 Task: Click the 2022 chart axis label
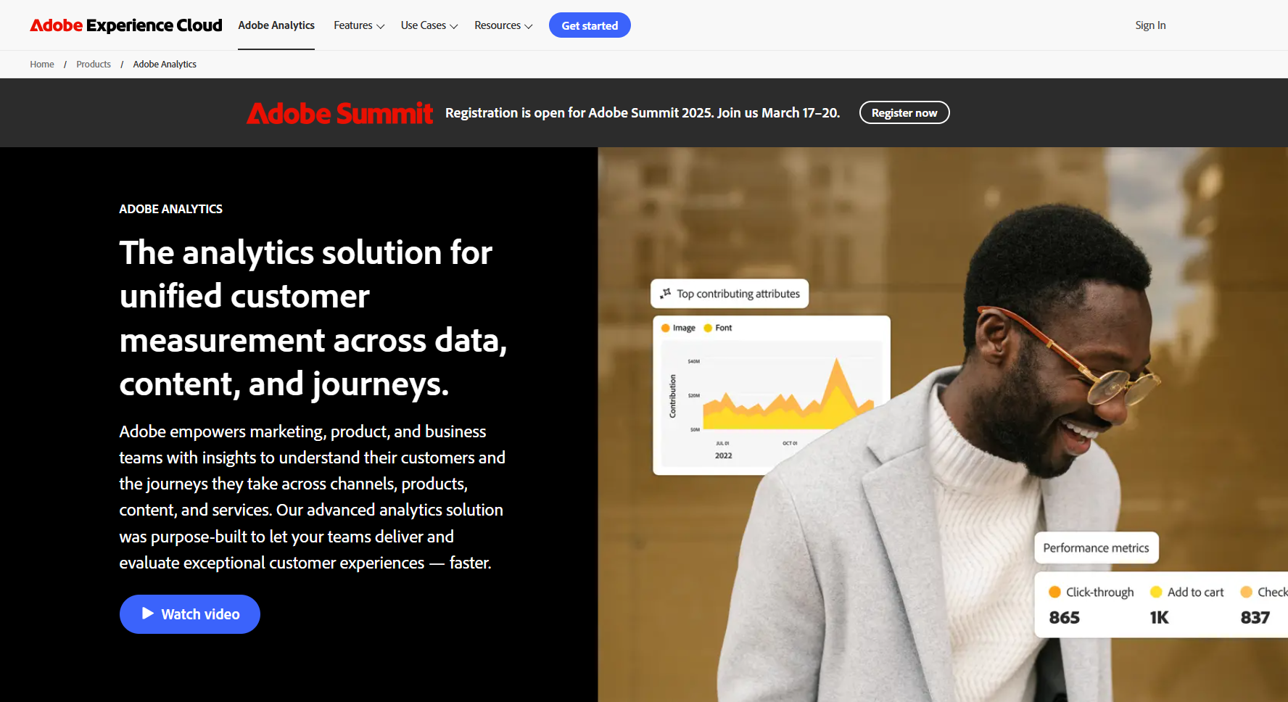click(x=723, y=455)
